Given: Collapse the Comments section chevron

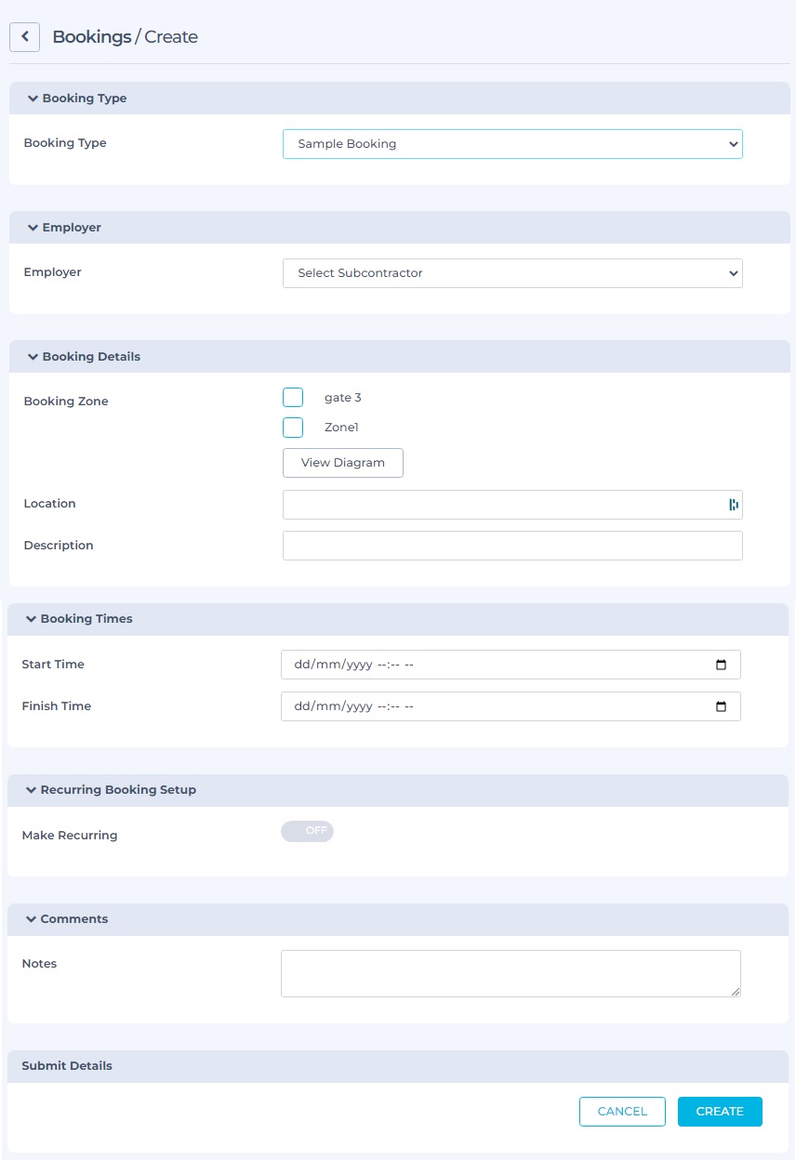Looking at the screenshot, I should coord(31,919).
